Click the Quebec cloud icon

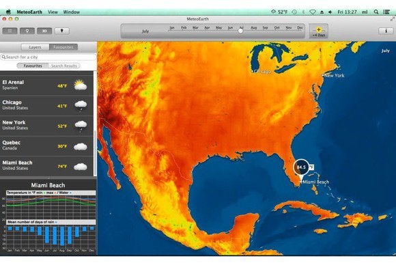tap(81, 147)
